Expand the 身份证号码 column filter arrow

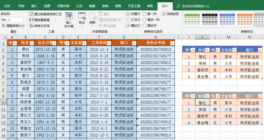[x=172, y=43]
